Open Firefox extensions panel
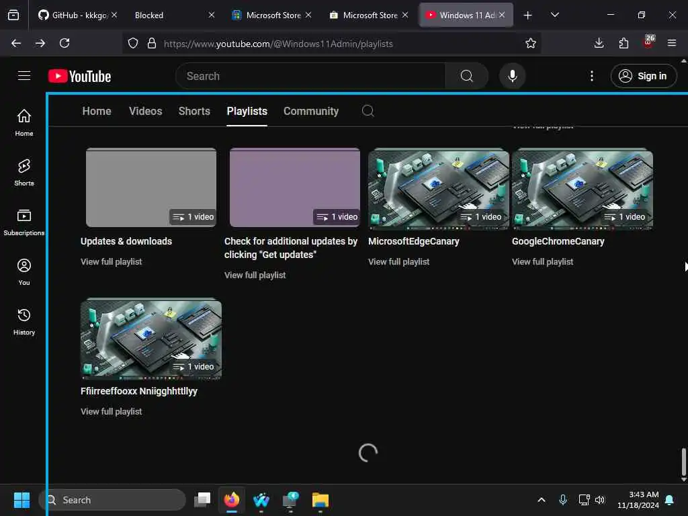The height and width of the screenshot is (516, 688). [623, 43]
